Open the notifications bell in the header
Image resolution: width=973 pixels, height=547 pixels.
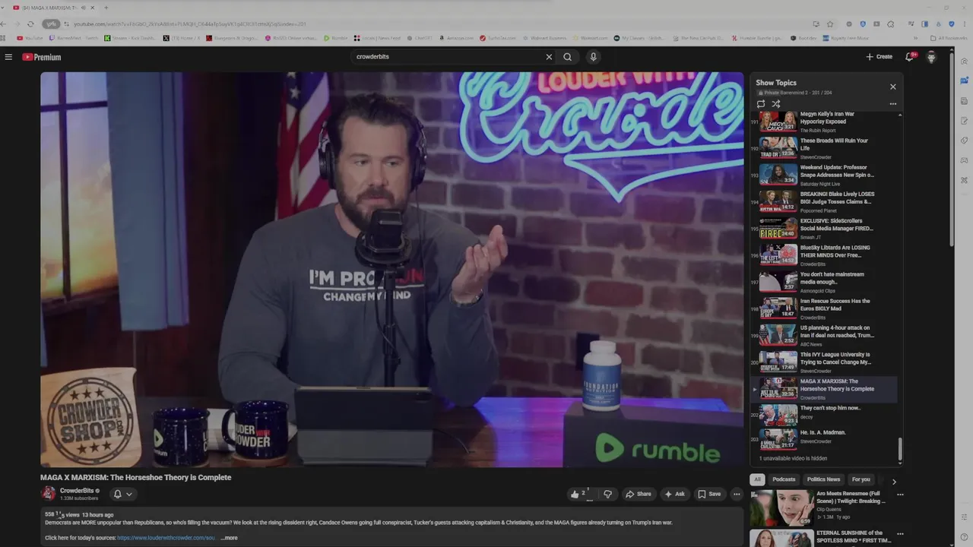pos(909,57)
